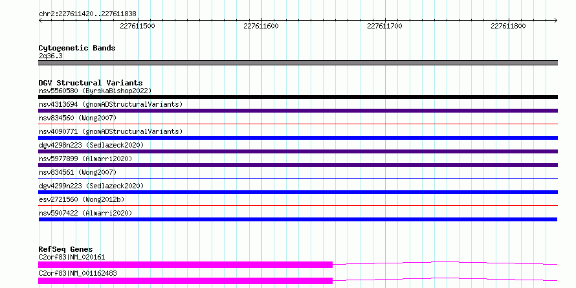Open variant nsv5977899 (Almarri2020) label
576x288 pixels.
tap(85, 159)
